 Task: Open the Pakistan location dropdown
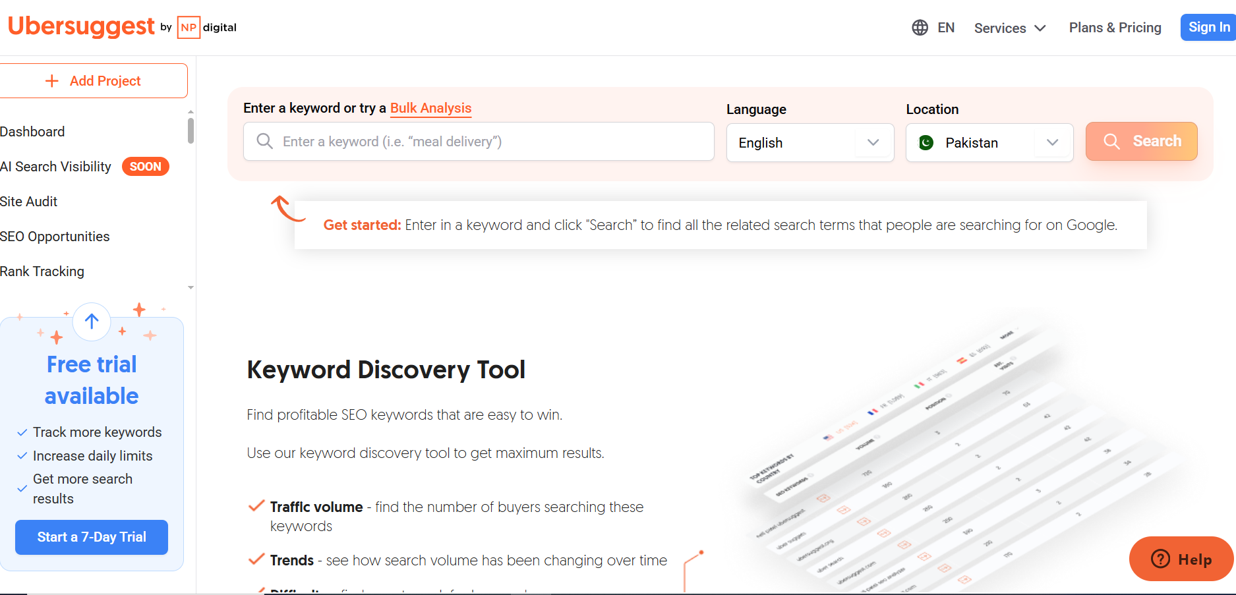[989, 142]
